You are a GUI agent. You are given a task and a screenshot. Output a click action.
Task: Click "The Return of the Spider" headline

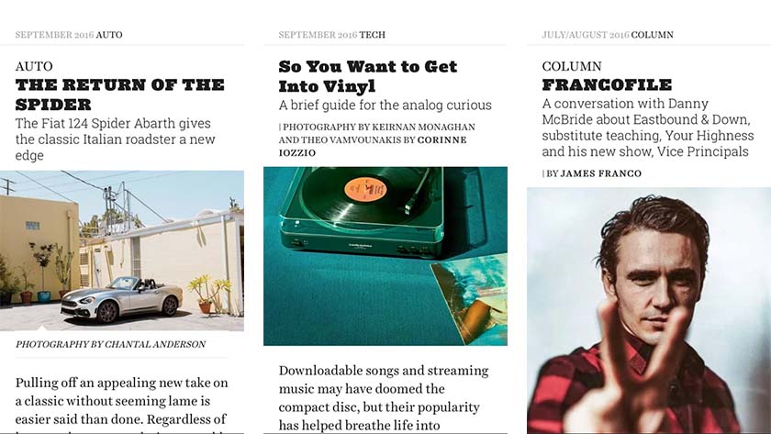click(x=119, y=95)
